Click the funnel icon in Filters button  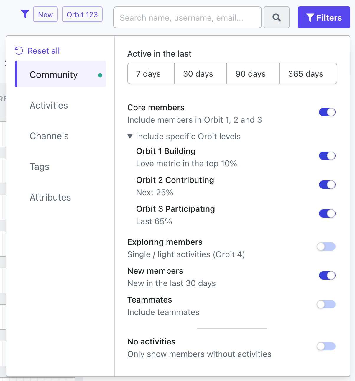pyautogui.click(x=310, y=18)
